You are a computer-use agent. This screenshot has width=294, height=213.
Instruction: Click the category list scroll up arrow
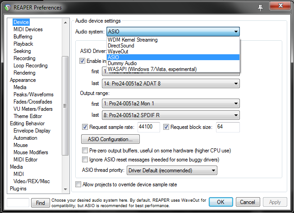click(65, 23)
